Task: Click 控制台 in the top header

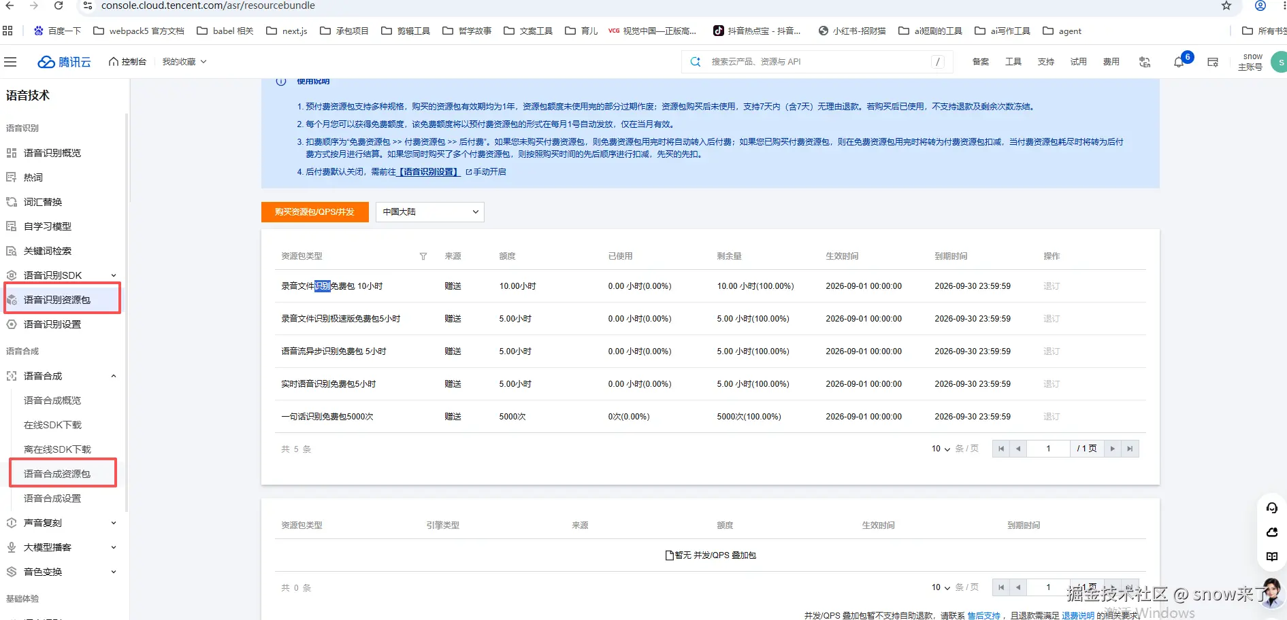Action: point(127,62)
